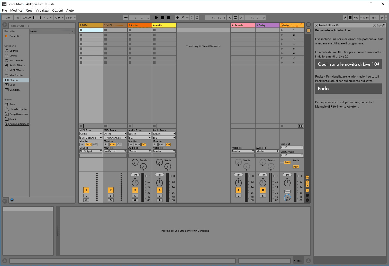Set Track 1 MIDI monitor to Off
The height and width of the screenshot is (266, 389).
95,145
